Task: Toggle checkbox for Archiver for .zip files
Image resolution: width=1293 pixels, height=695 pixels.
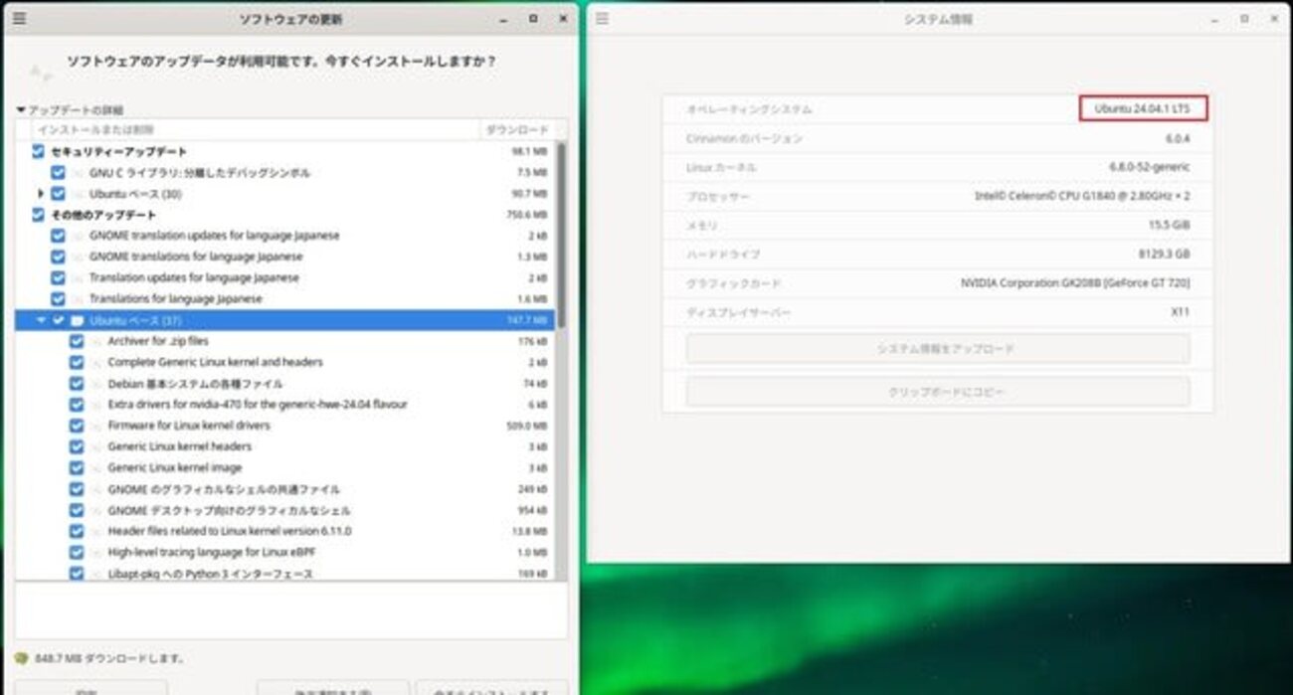Action: click(x=77, y=341)
